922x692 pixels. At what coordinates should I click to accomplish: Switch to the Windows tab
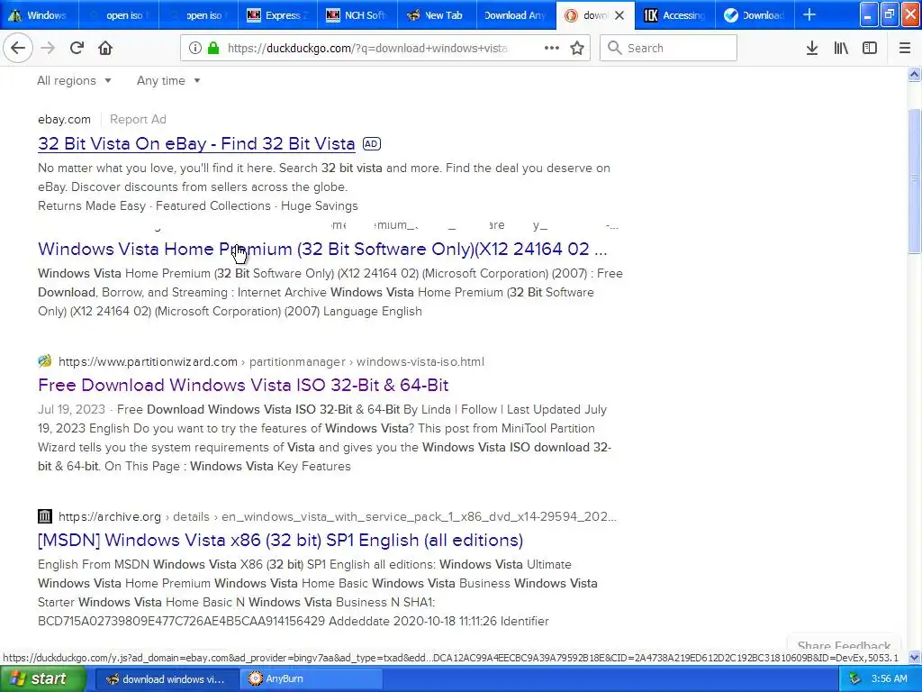pyautogui.click(x=39, y=15)
